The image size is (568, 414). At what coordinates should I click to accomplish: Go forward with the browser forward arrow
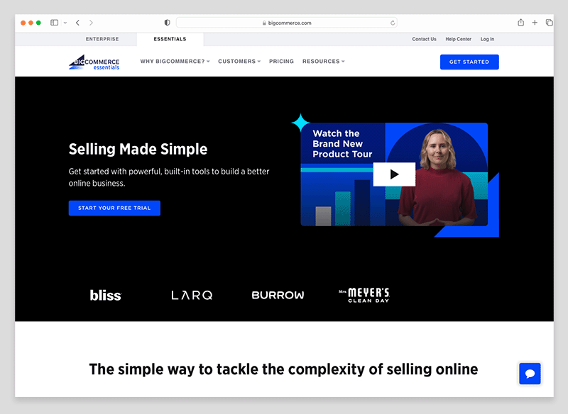coord(91,23)
